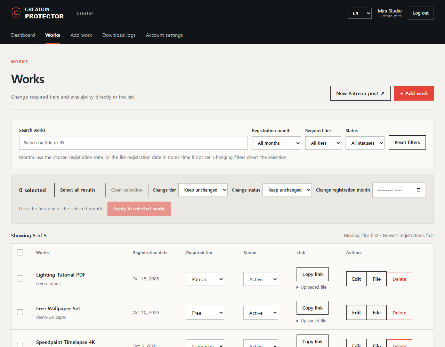Screen dimensions: 445x347
Task: Copy link for Free Wallpaper Set
Action: tap(313, 308)
